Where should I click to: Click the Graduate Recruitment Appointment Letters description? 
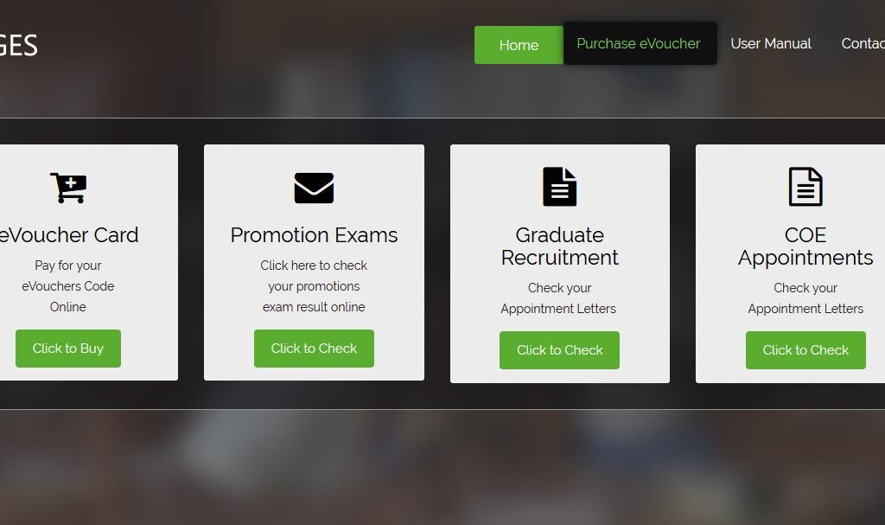(559, 298)
